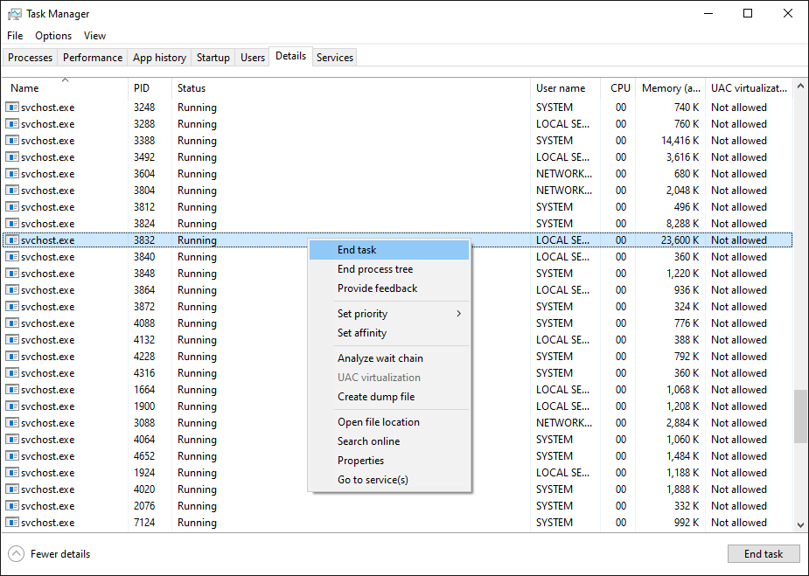Switch to the Startup tab
The height and width of the screenshot is (576, 809).
point(213,57)
